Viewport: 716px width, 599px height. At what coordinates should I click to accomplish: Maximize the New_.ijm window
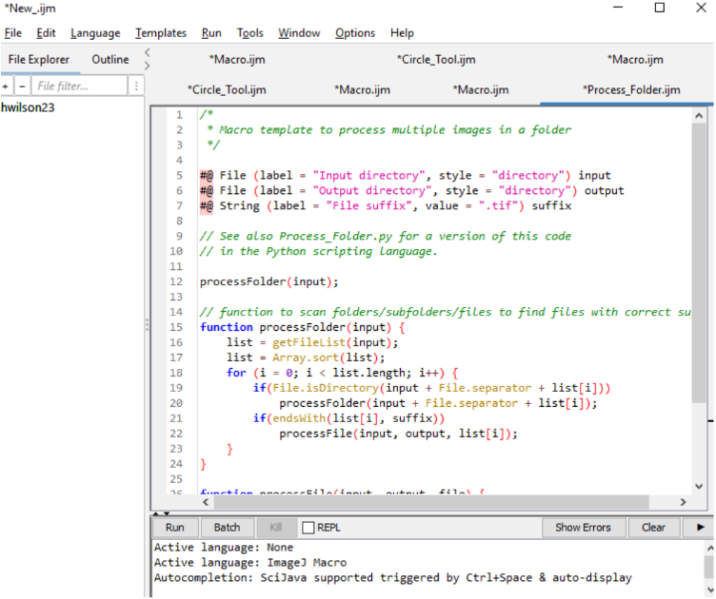click(x=660, y=8)
